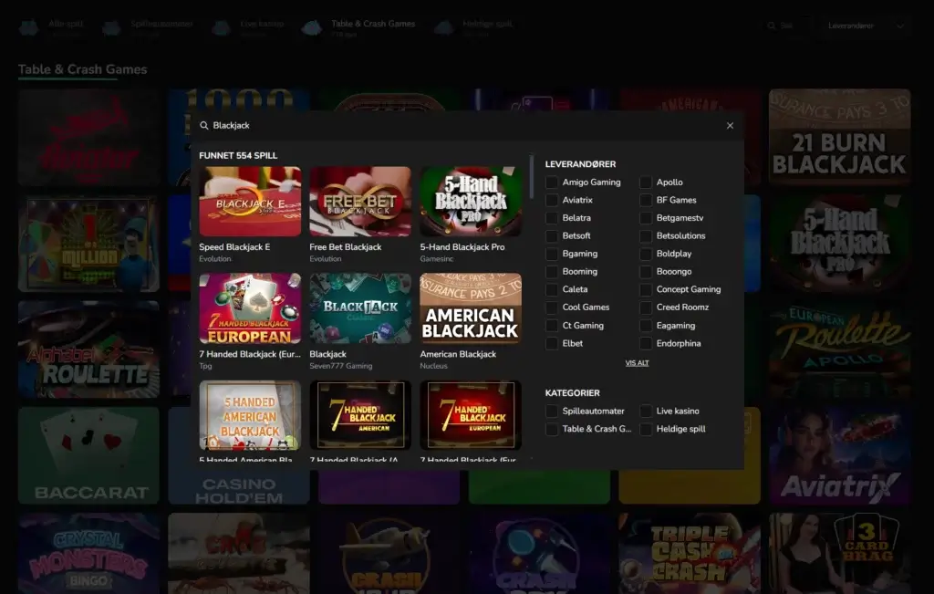The image size is (934, 594).
Task: Check the Aviatrix provider checkbox
Action: tap(552, 200)
